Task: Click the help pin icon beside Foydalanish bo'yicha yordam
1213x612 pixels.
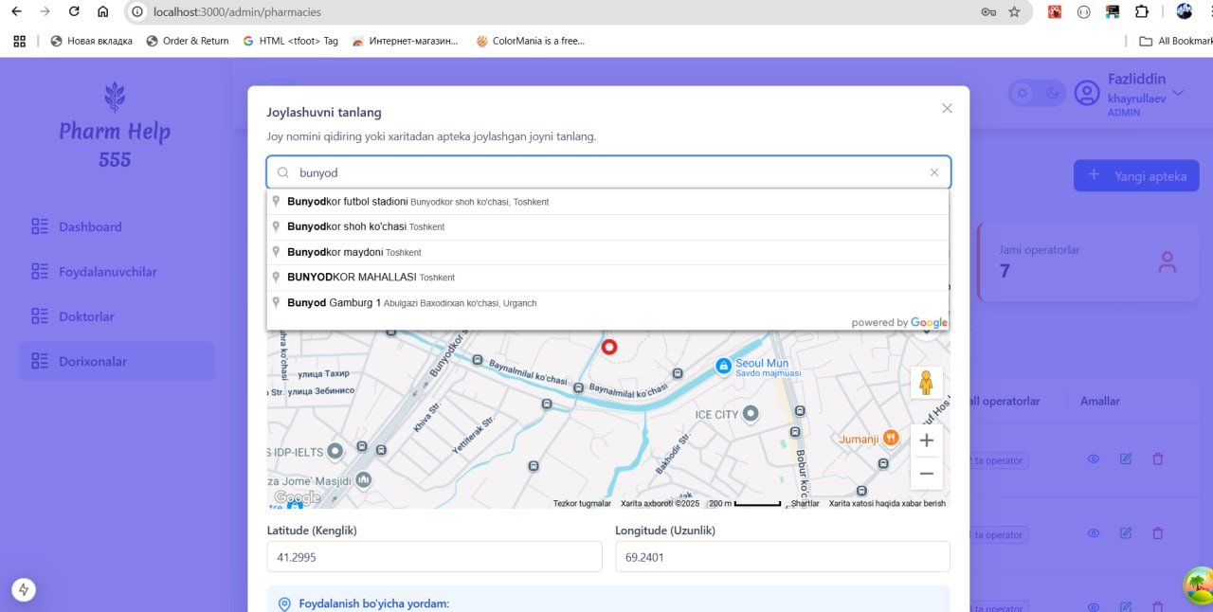Action: pos(284,603)
